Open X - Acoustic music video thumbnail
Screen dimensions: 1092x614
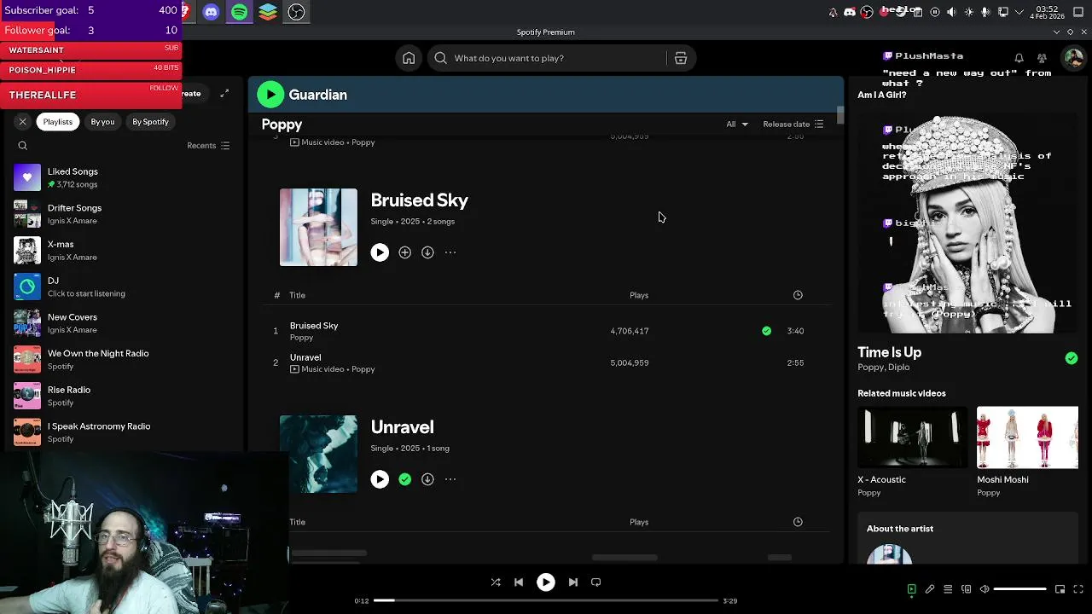click(x=912, y=437)
